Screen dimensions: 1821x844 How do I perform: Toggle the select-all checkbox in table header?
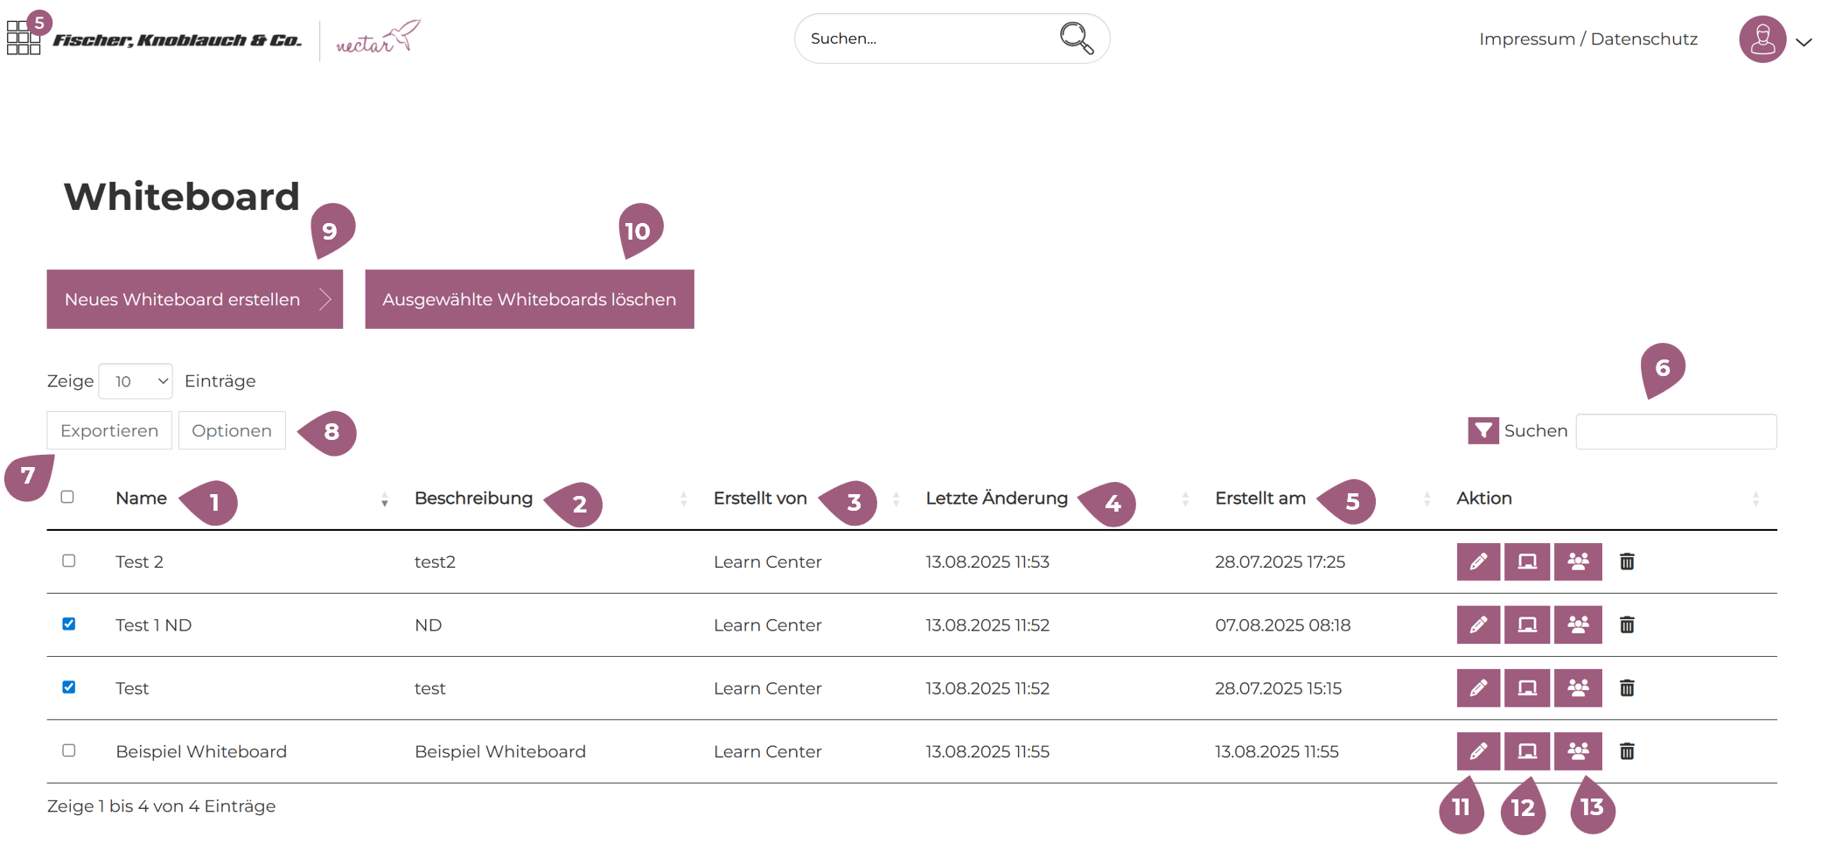pyautogui.click(x=67, y=497)
